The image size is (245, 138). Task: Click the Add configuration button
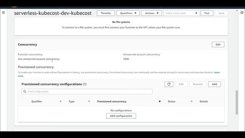click(121, 116)
